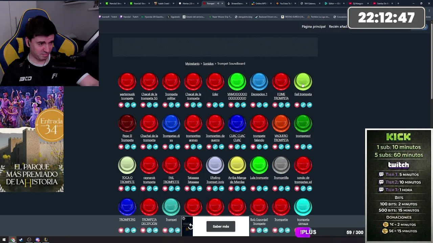Share the Decepcion 1 sound

pyautogui.click(x=265, y=105)
